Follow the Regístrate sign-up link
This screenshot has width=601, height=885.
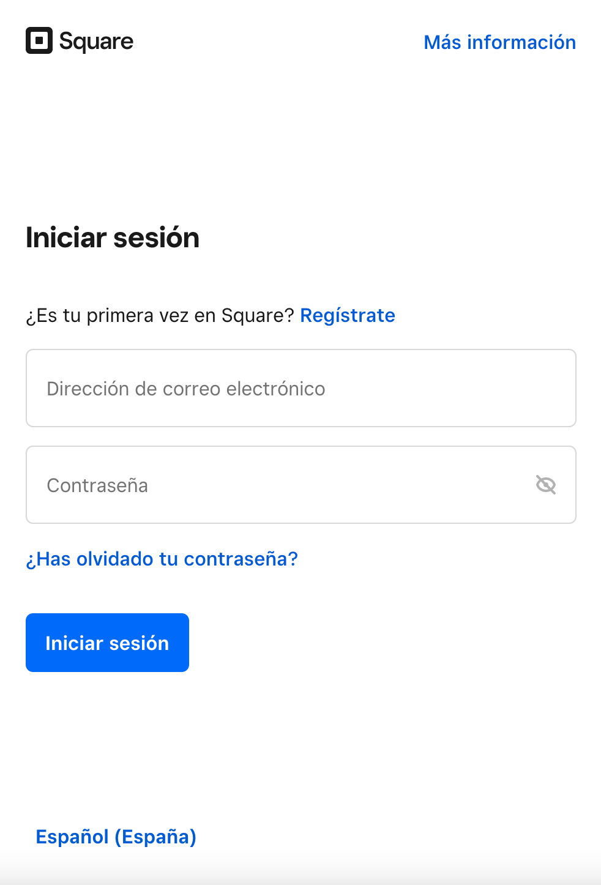click(348, 315)
